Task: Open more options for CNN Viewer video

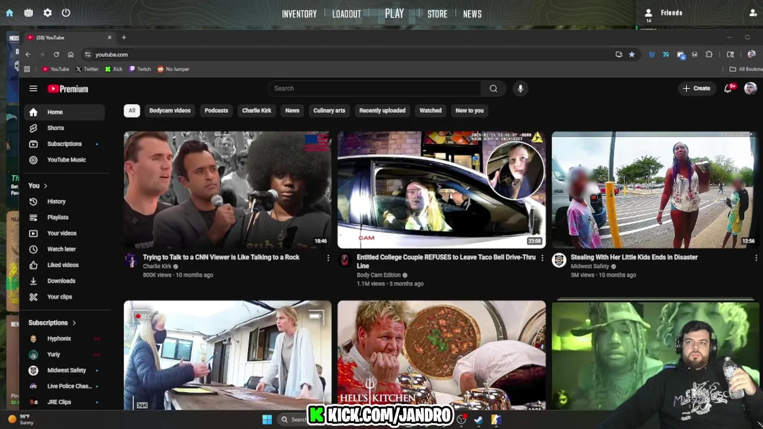Action: 328,258
